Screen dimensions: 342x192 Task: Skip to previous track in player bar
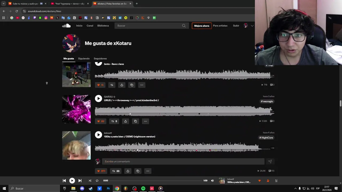point(64,181)
